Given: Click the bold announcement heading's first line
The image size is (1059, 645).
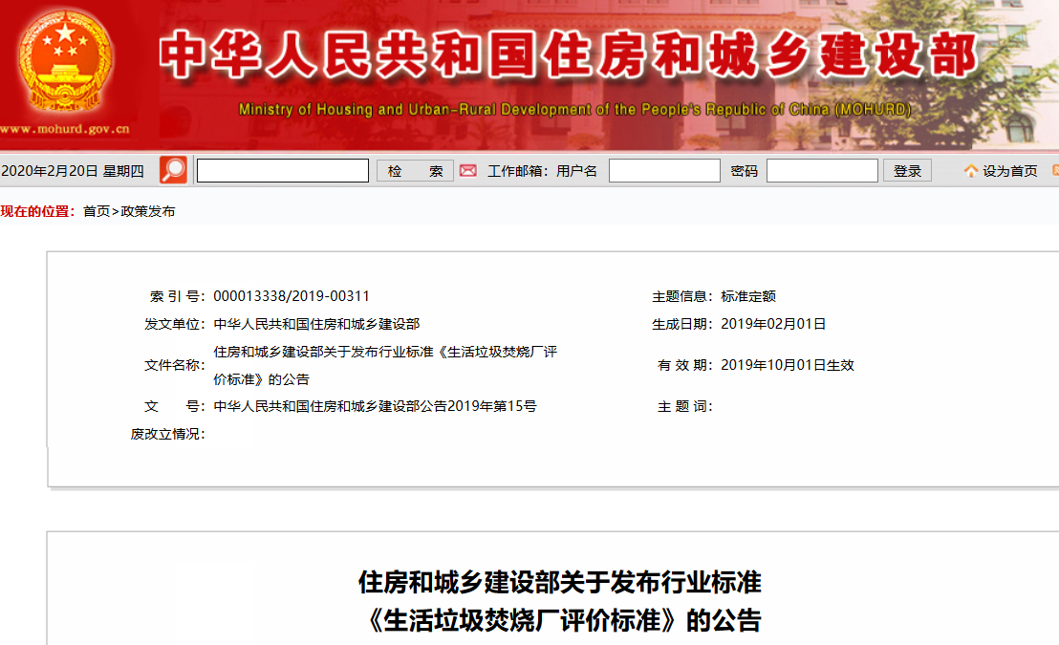Looking at the screenshot, I should point(560,582).
